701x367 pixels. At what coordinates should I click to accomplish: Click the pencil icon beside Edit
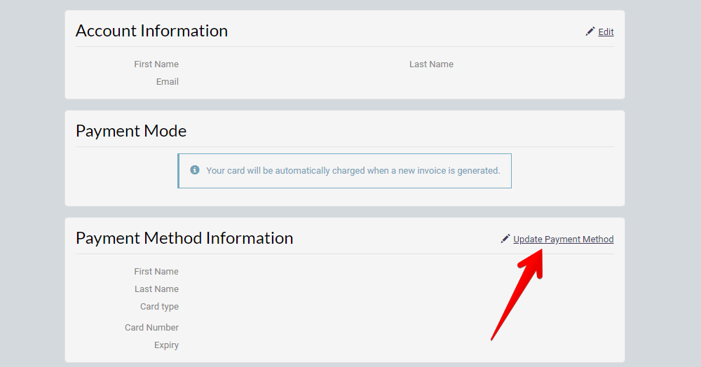click(x=590, y=32)
